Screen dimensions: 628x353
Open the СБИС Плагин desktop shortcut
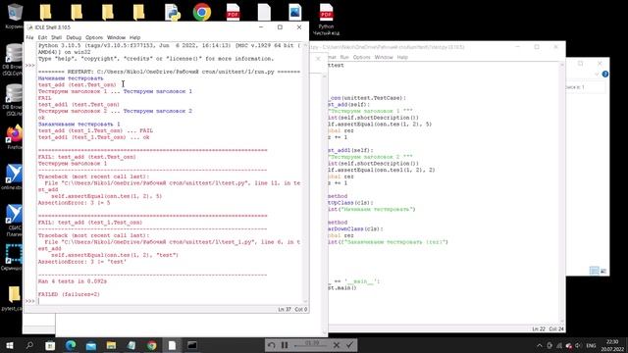[14, 220]
